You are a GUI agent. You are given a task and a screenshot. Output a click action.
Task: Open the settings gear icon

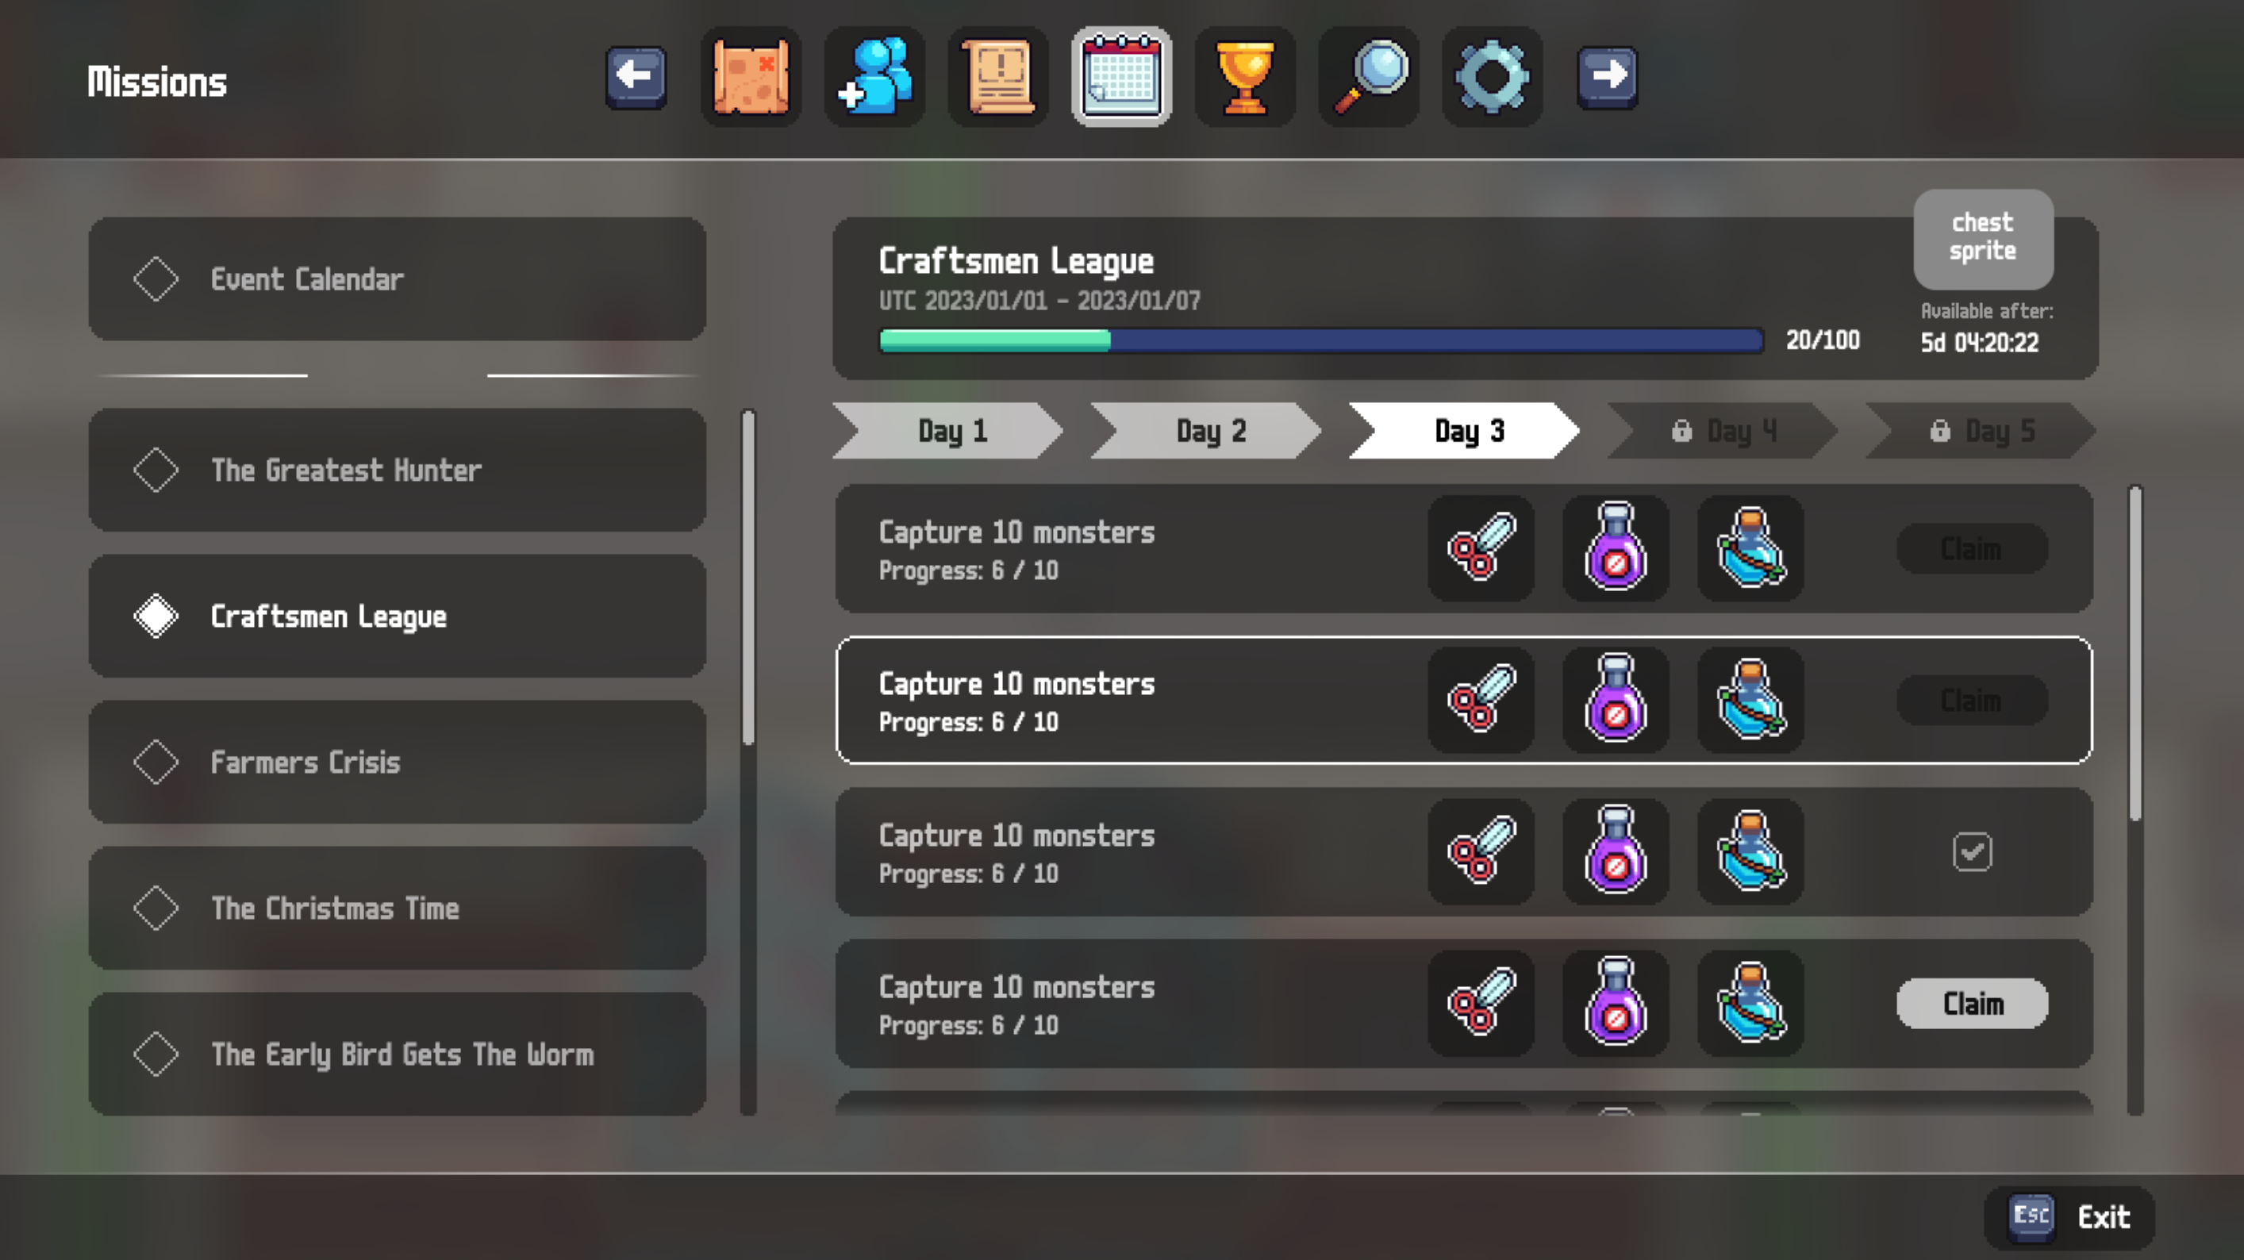tap(1493, 77)
